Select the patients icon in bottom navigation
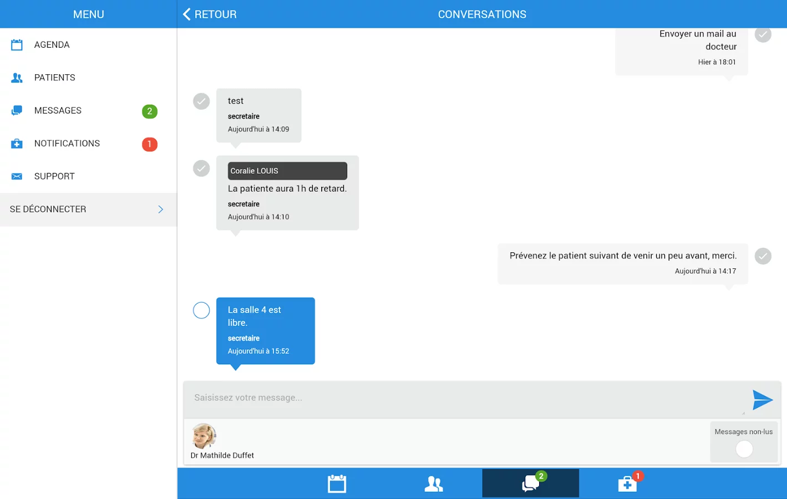 pos(434,483)
